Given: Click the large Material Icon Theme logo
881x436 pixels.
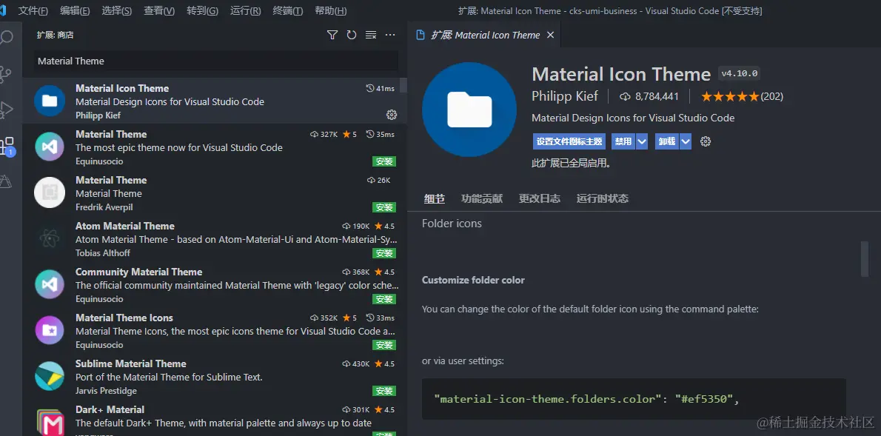Looking at the screenshot, I should pyautogui.click(x=469, y=110).
